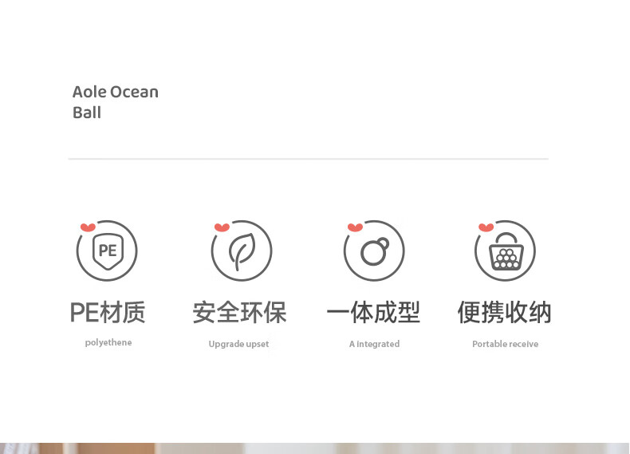This screenshot has height=454, width=630.
Task: Click the A integrated caption
Action: click(374, 344)
